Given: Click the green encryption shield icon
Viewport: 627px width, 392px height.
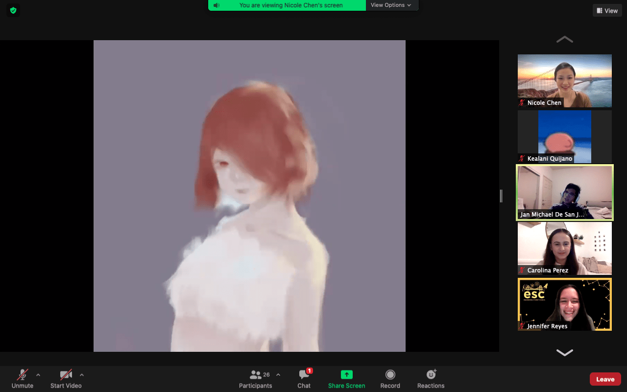Looking at the screenshot, I should (13, 10).
